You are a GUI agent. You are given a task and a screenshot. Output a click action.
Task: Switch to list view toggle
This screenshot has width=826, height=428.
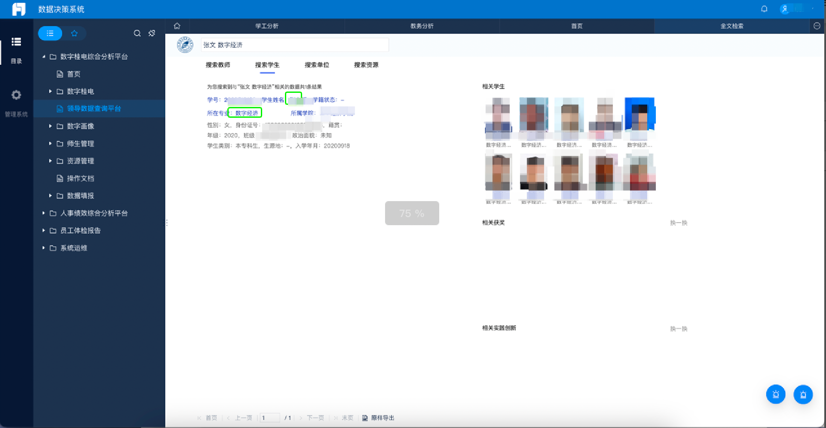(x=50, y=34)
